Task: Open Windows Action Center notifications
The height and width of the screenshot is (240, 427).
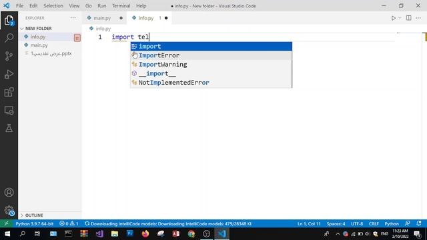Action: pos(417,234)
